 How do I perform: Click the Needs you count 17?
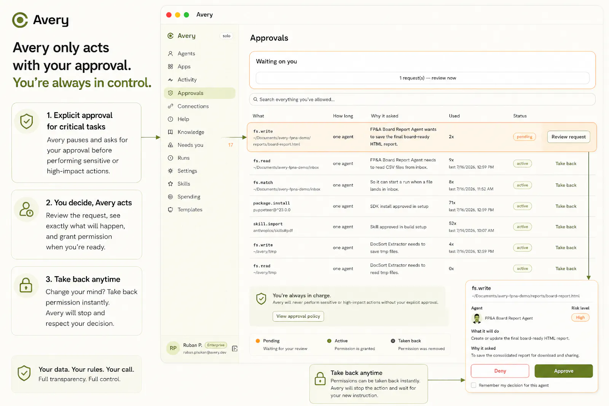coord(231,145)
